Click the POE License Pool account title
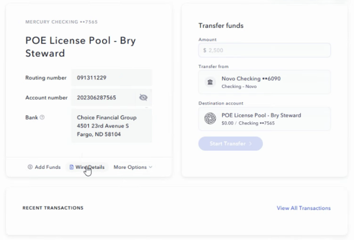The height and width of the screenshot is (240, 354). pyautogui.click(x=80, y=47)
